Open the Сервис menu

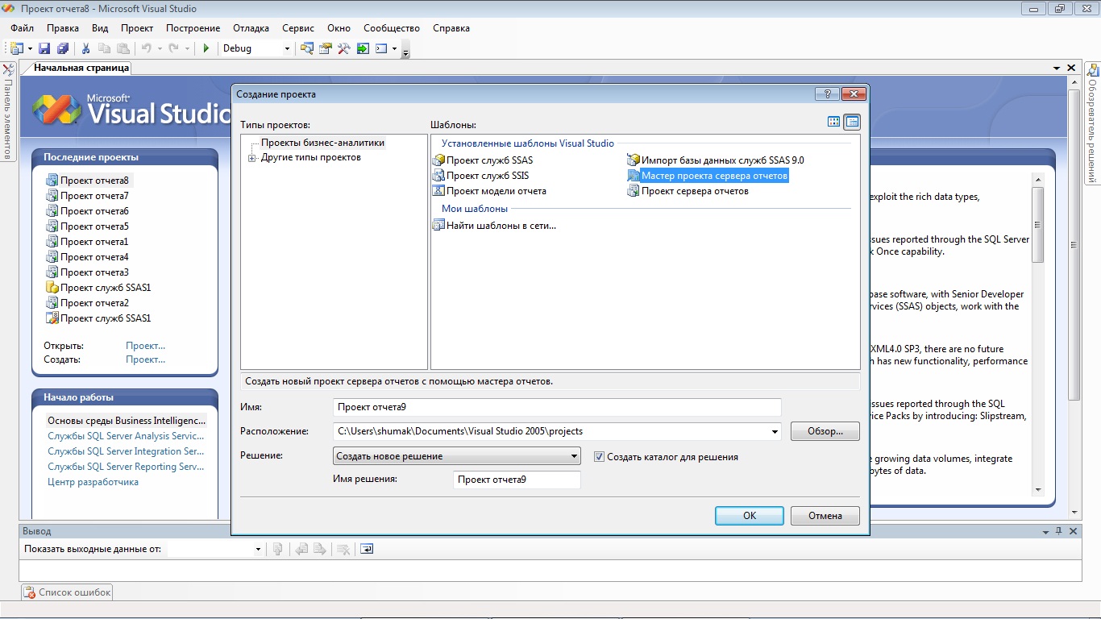click(298, 27)
